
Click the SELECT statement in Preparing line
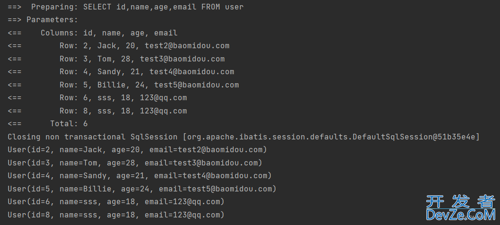(163, 7)
